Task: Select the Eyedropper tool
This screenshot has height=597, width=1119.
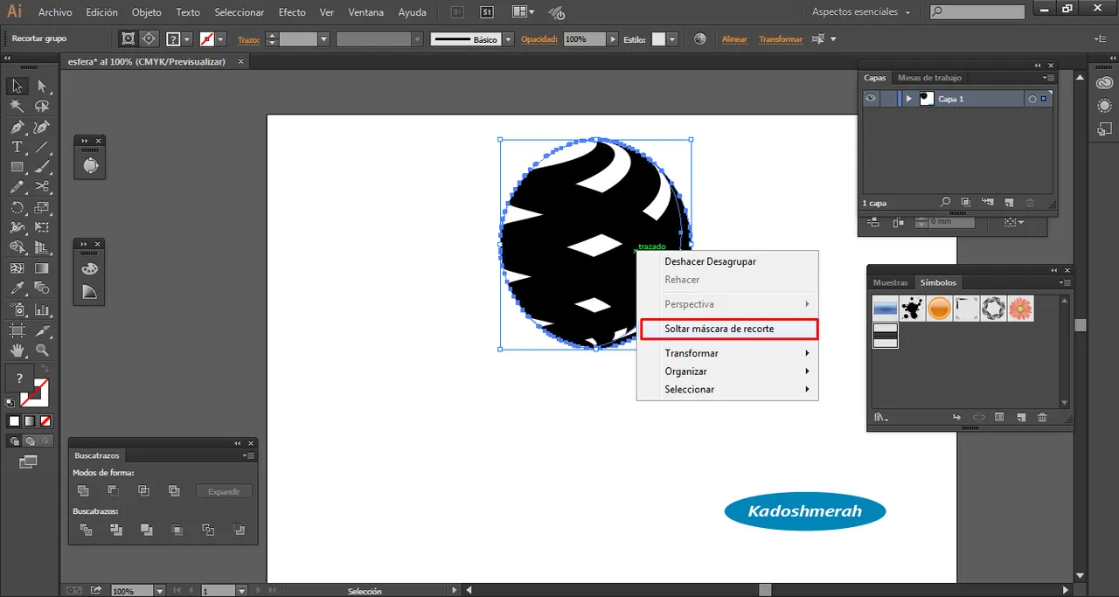Action: click(17, 288)
